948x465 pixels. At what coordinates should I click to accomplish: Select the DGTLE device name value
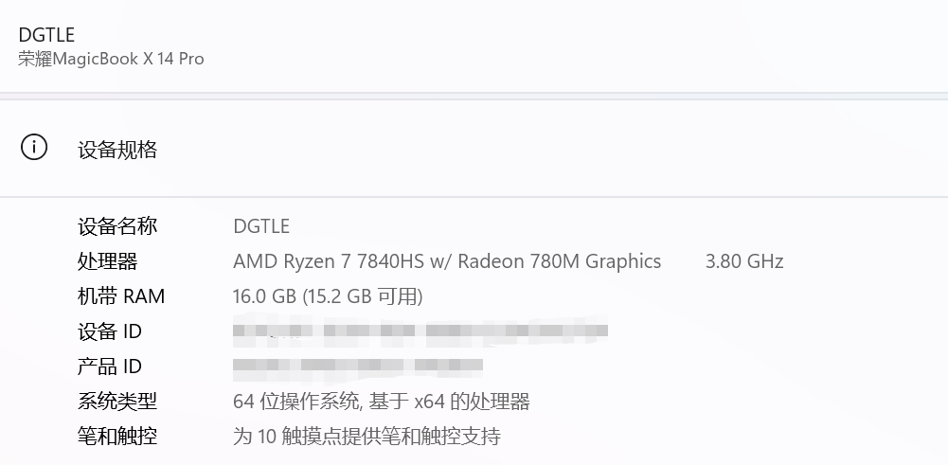[261, 226]
